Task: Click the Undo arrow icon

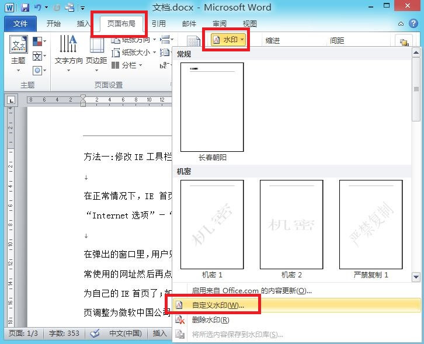Action: click(37, 8)
